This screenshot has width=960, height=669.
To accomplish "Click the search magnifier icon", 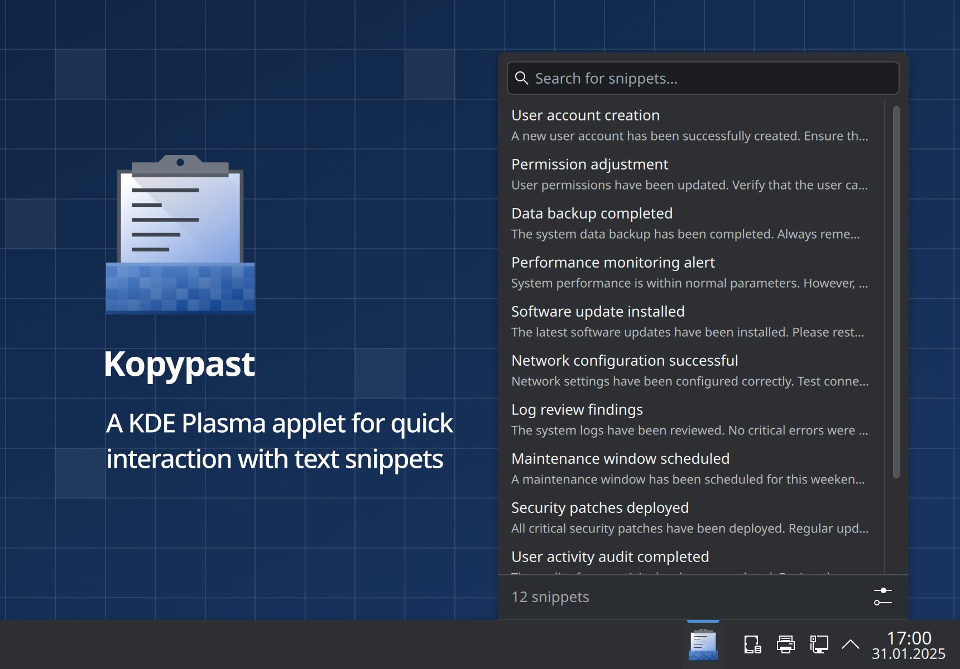I will [x=521, y=78].
